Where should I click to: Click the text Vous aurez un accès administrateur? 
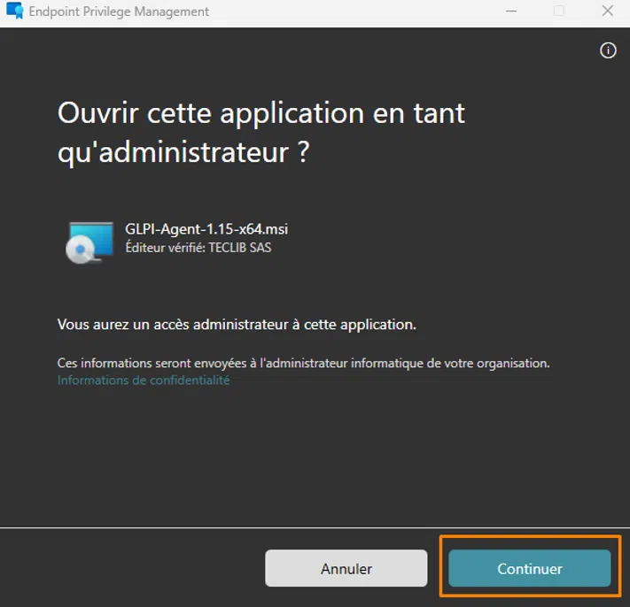237,324
